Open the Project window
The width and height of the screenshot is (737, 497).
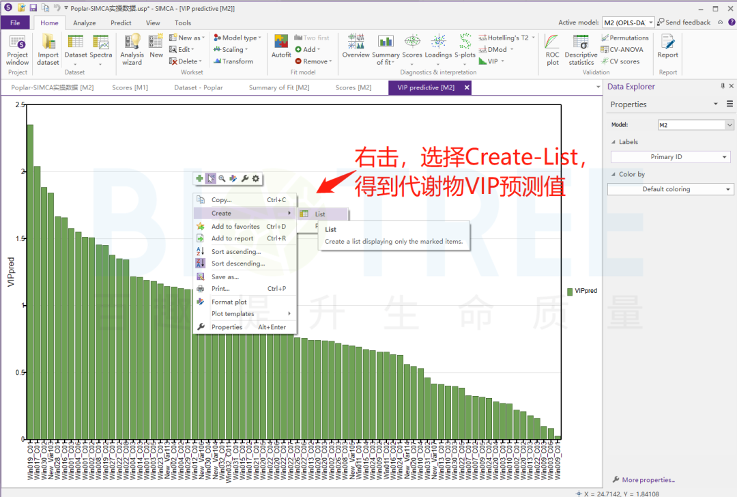[x=18, y=49]
